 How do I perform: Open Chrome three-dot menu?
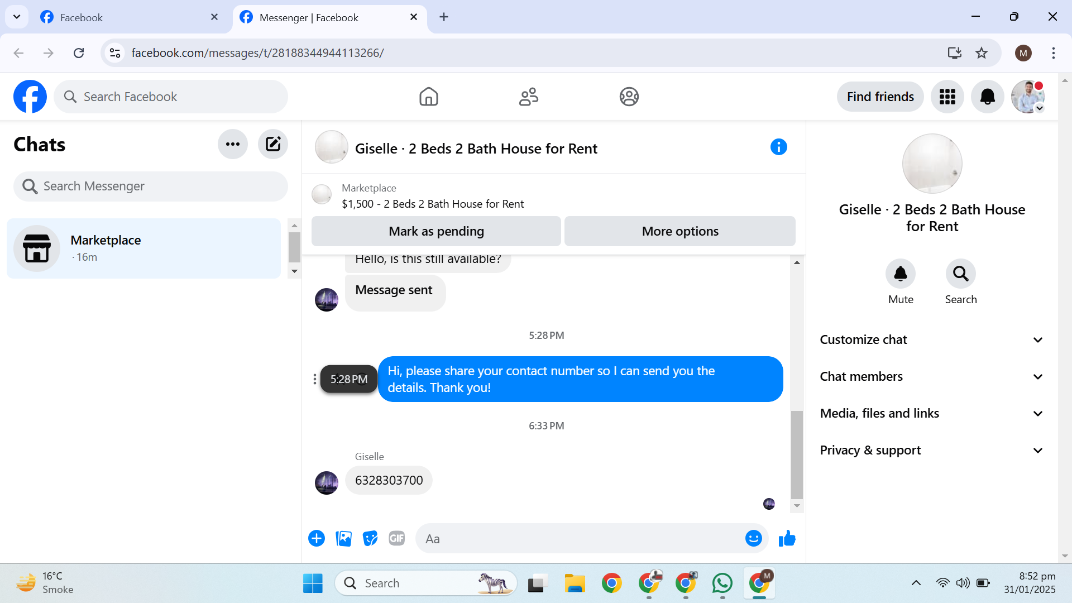coord(1054,53)
